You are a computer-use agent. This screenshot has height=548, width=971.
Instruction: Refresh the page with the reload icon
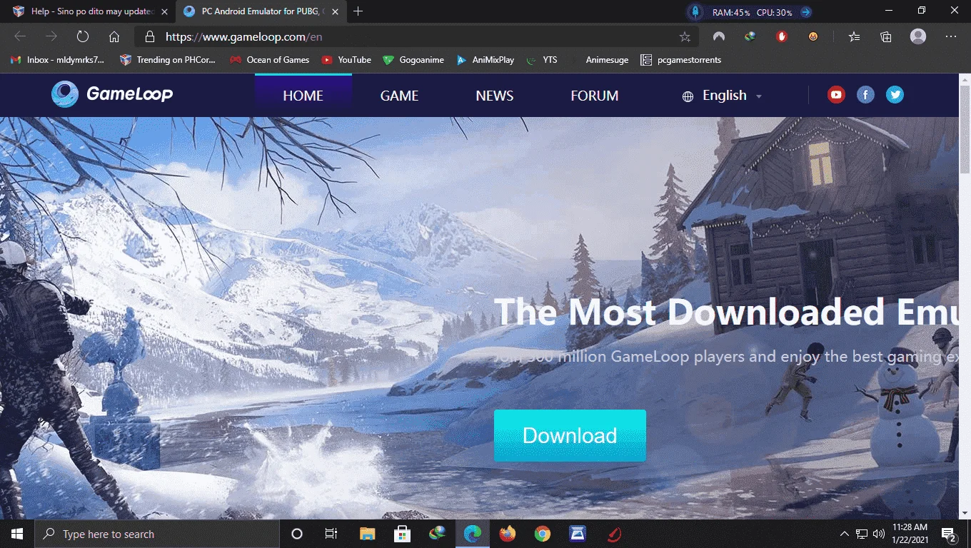[82, 36]
